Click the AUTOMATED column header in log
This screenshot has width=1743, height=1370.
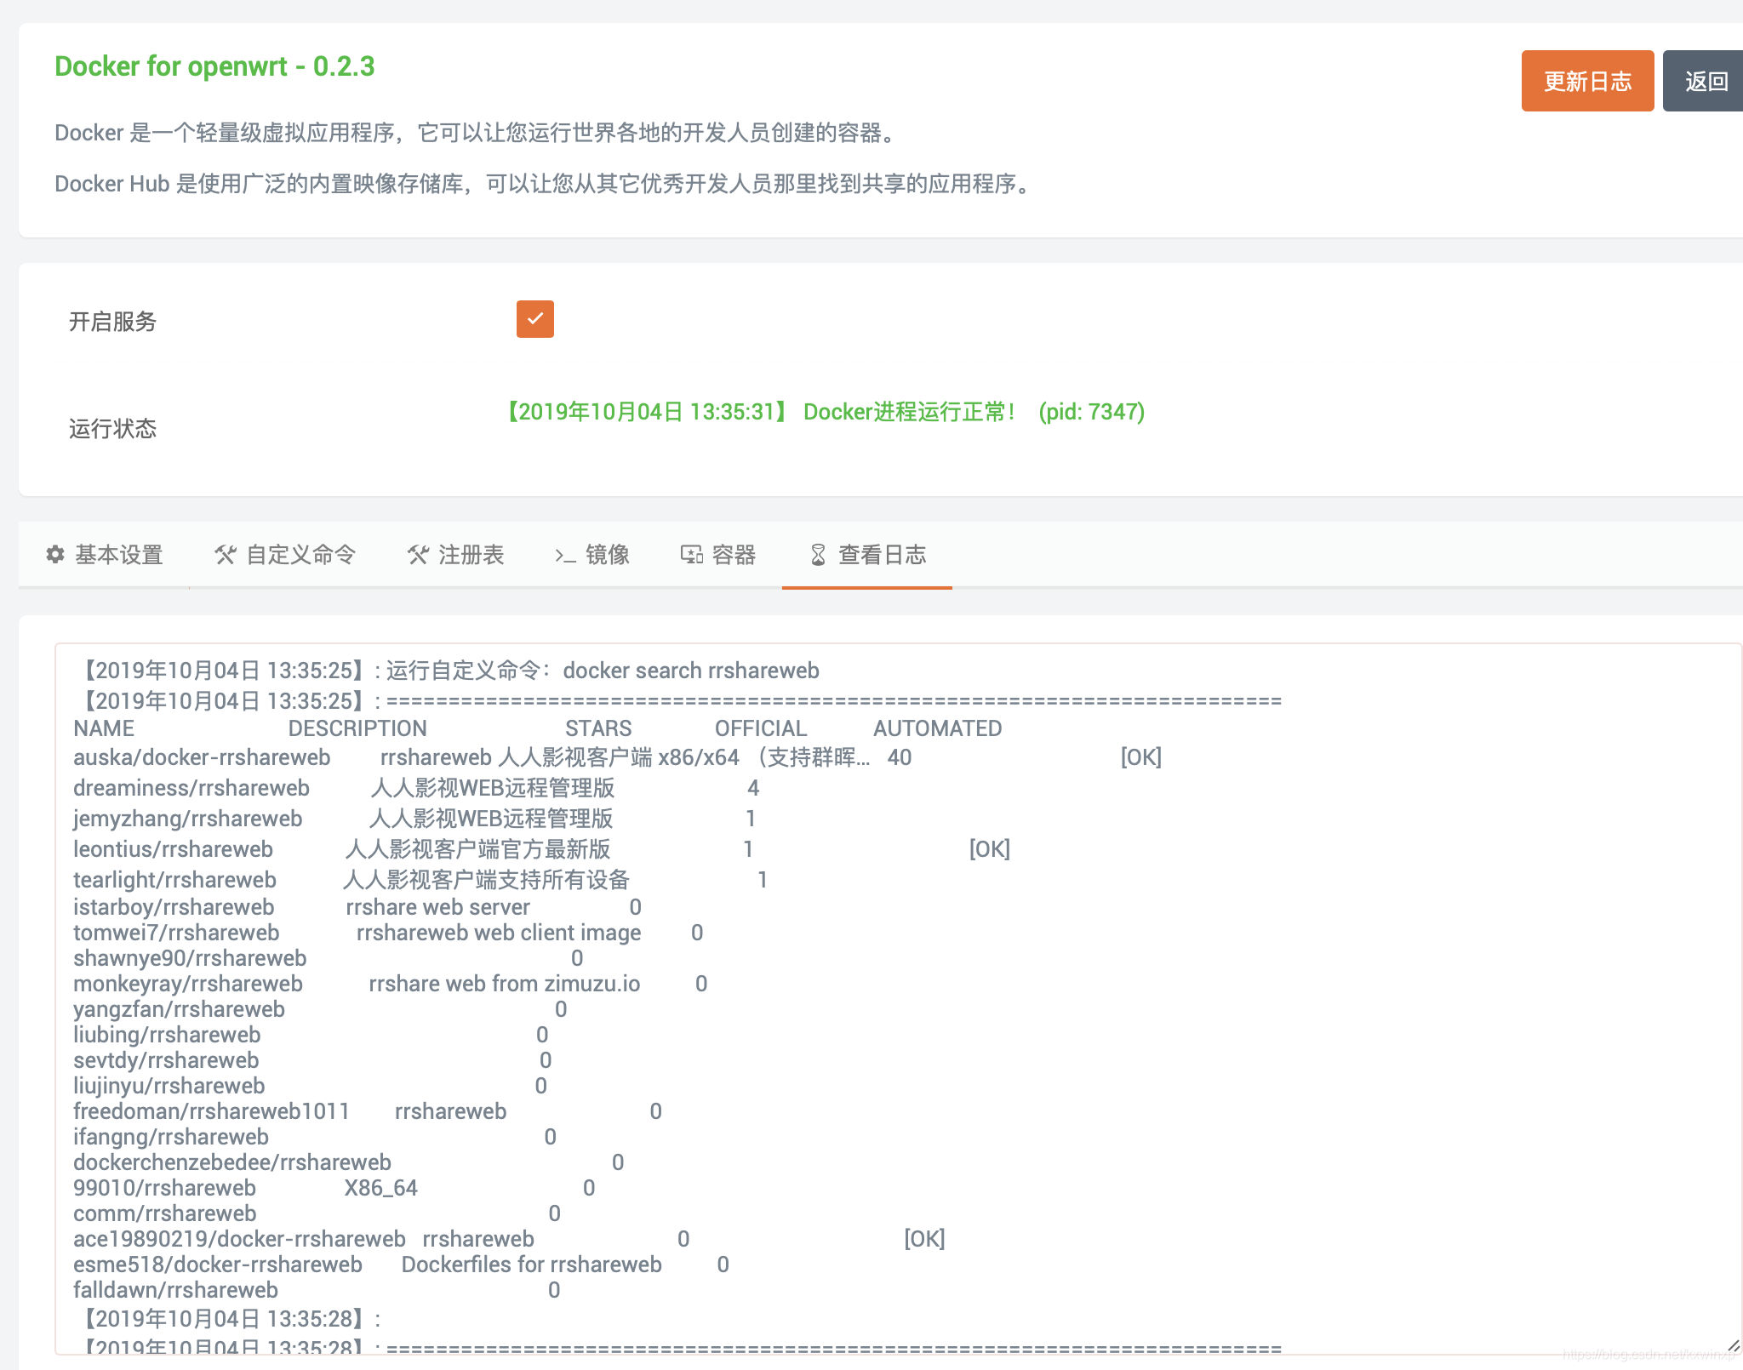(x=938, y=728)
